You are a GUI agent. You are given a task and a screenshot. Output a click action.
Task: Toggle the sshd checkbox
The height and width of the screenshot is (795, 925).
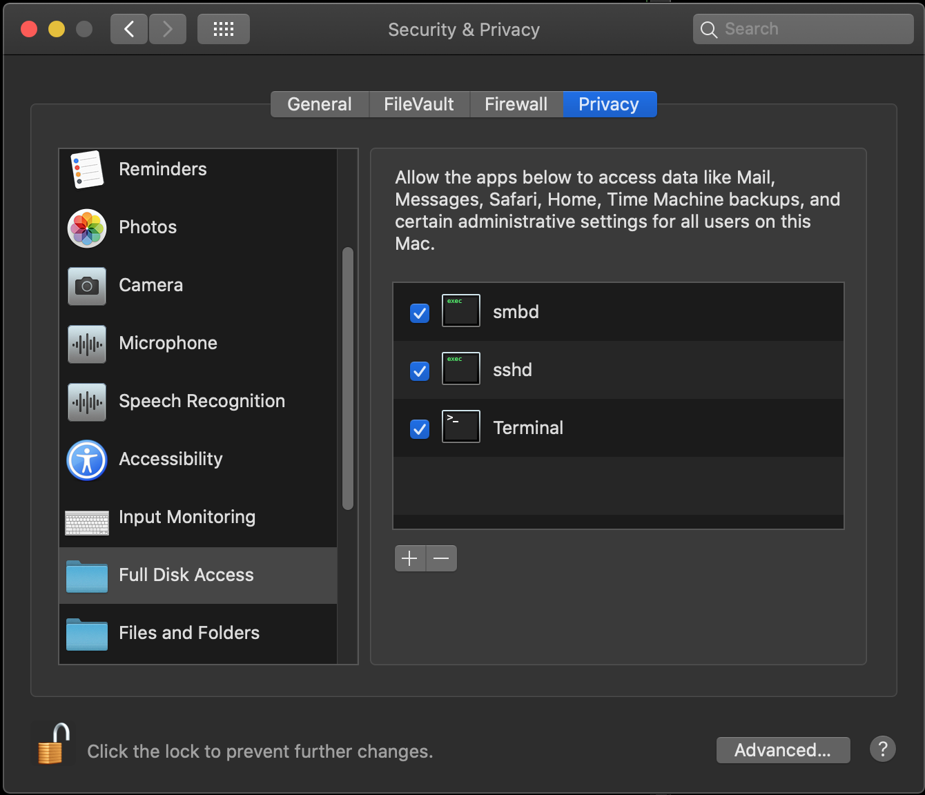420,371
